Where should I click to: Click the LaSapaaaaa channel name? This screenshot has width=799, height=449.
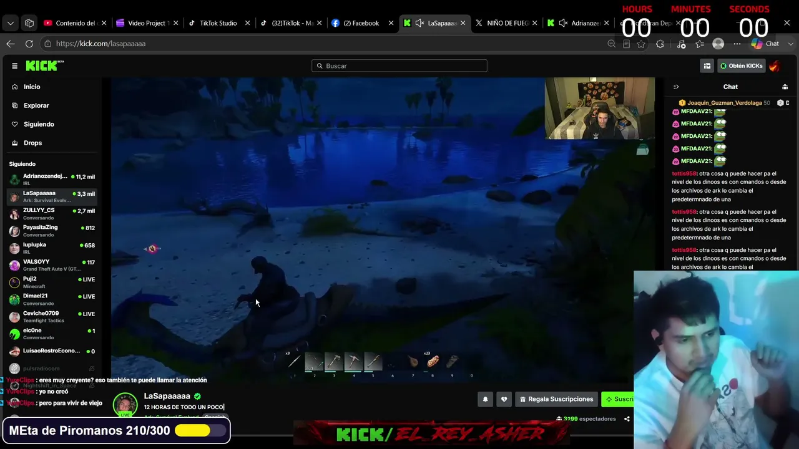tap(167, 396)
